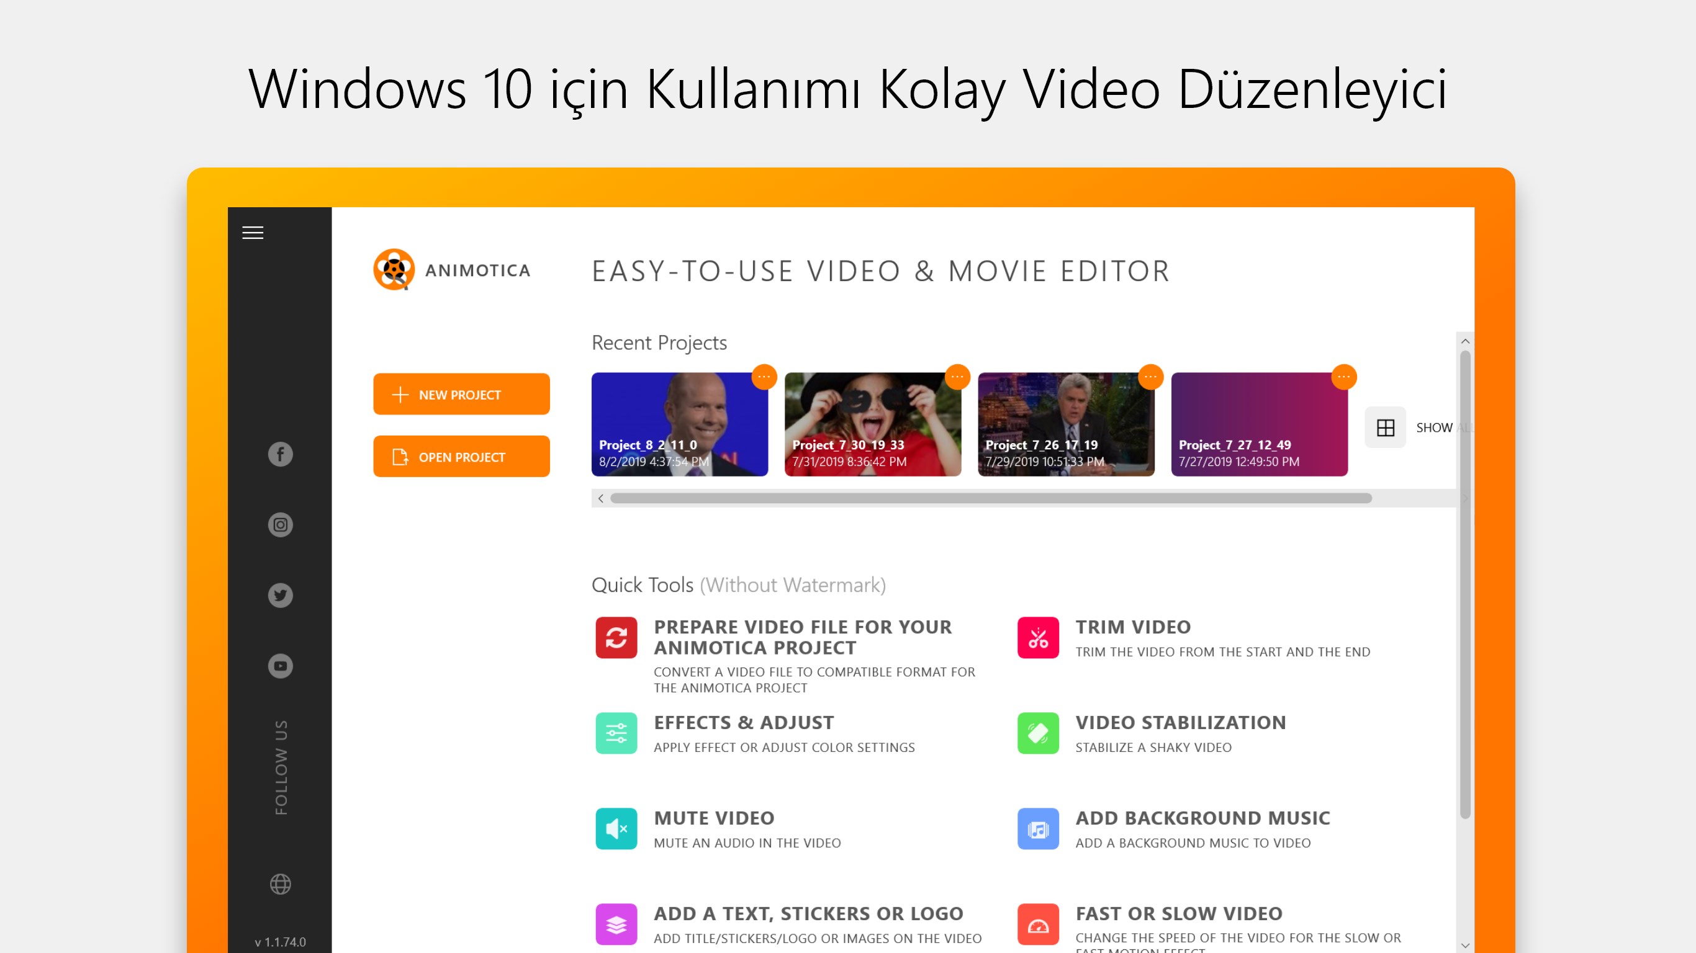This screenshot has height=953, width=1696.
Task: Open options menu on Project_8_2_11_0
Action: point(764,377)
